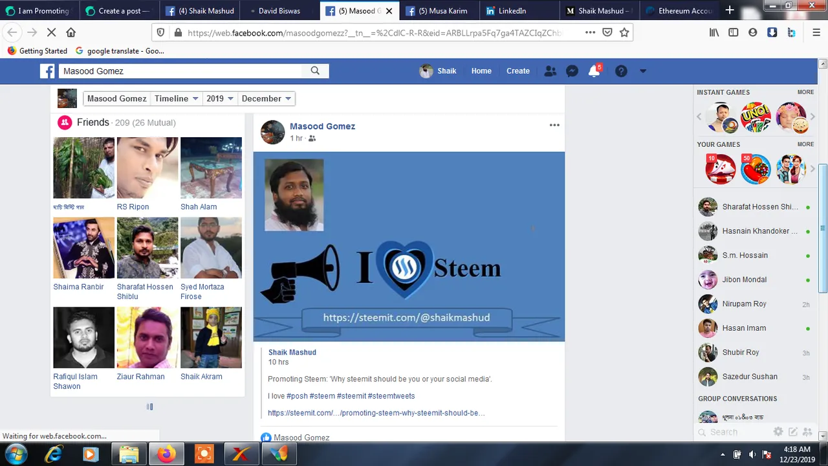Screen dimensions: 828x466
Task: Open Shaik profile link in header
Action: (x=438, y=71)
